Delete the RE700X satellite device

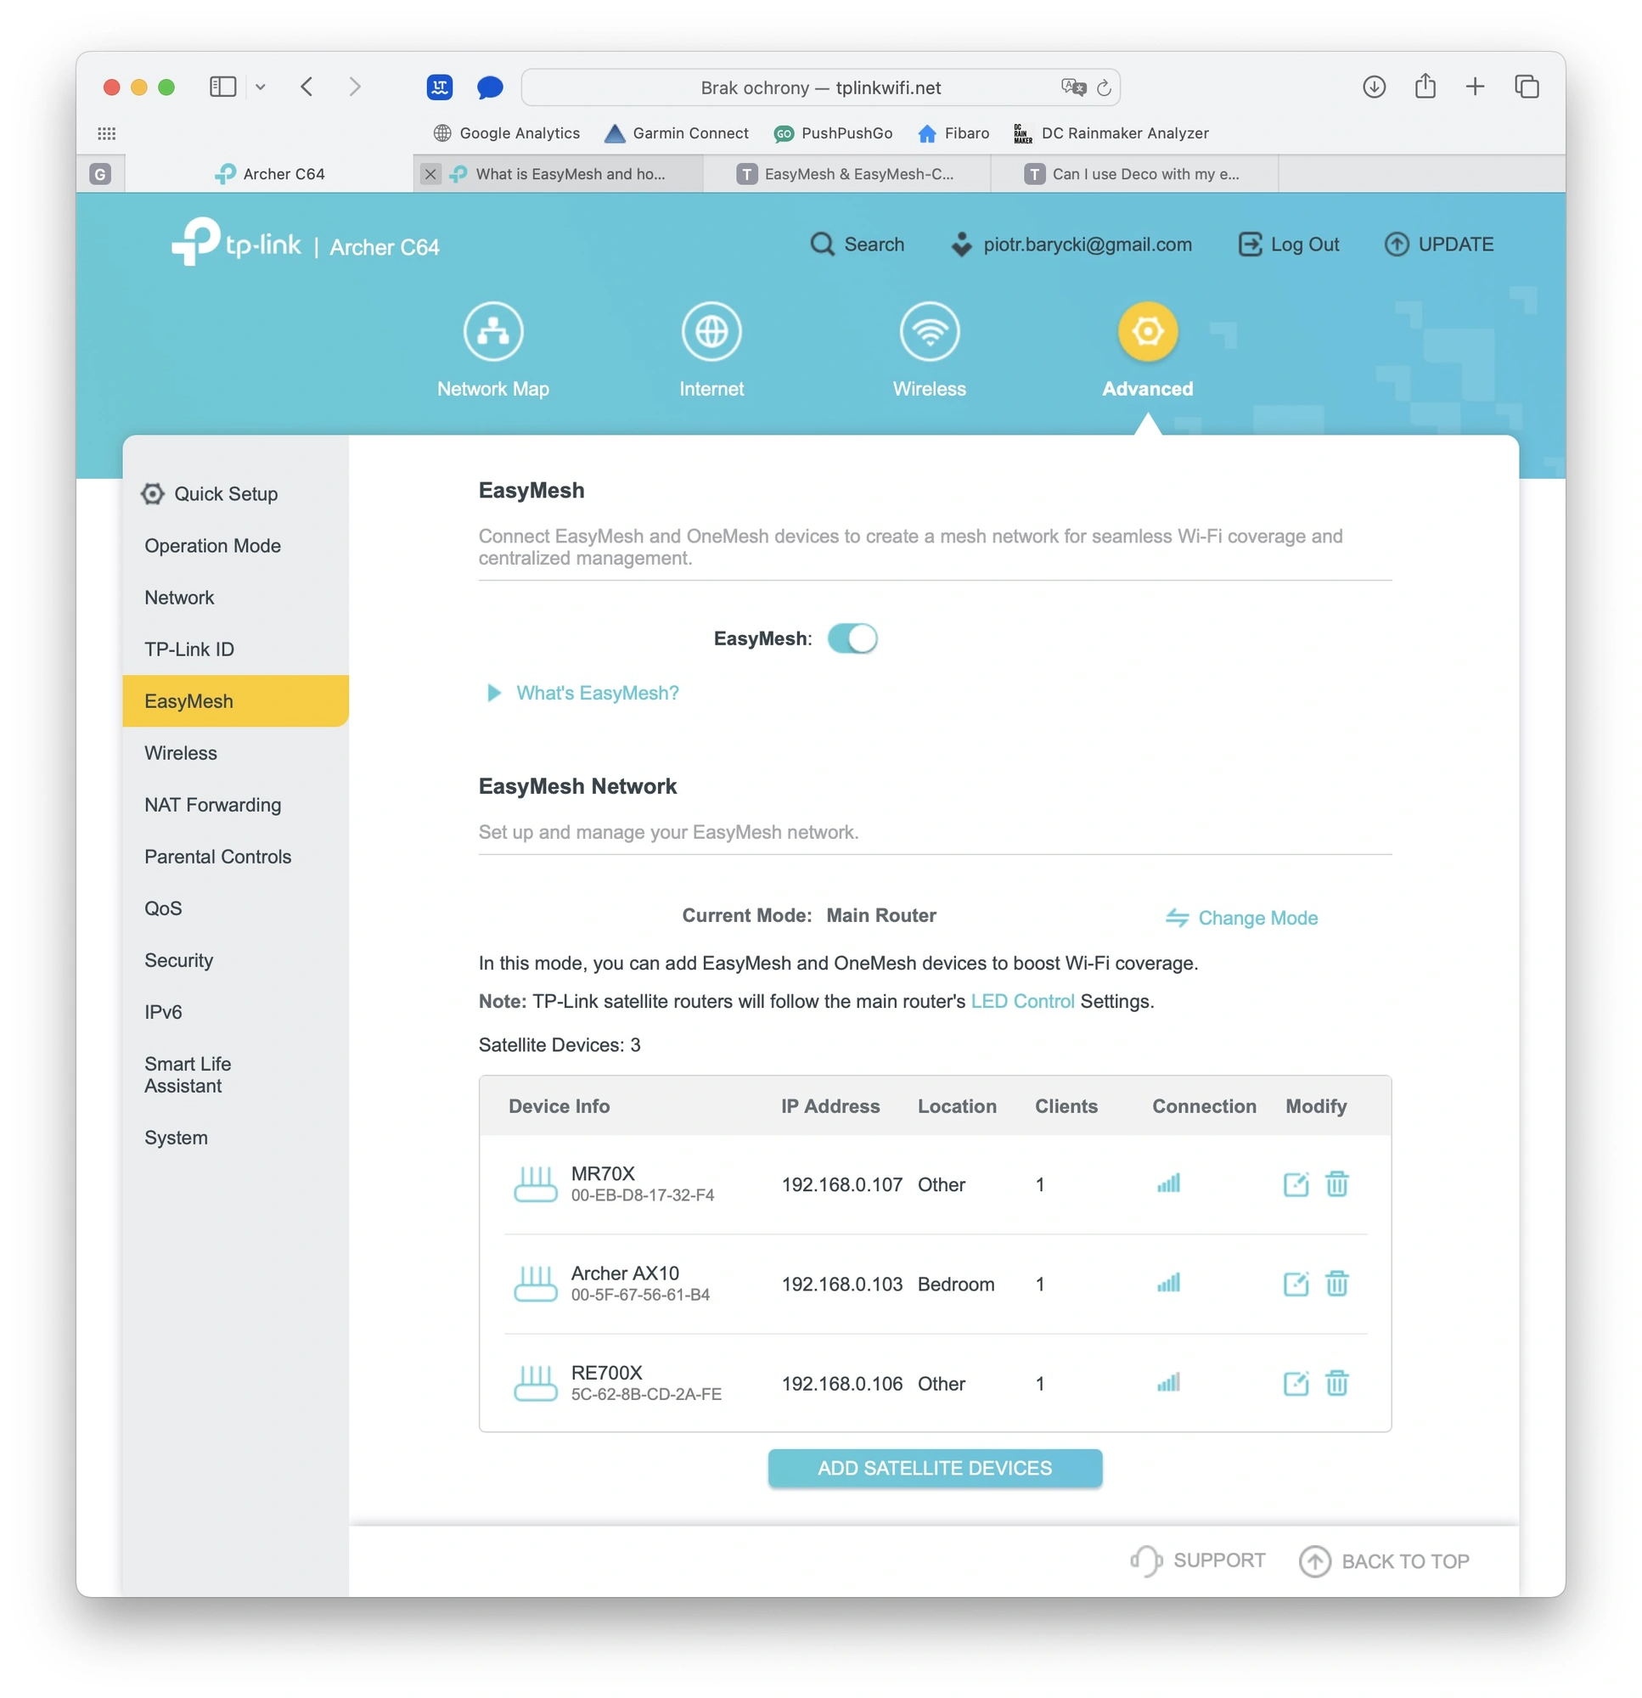pyautogui.click(x=1337, y=1383)
